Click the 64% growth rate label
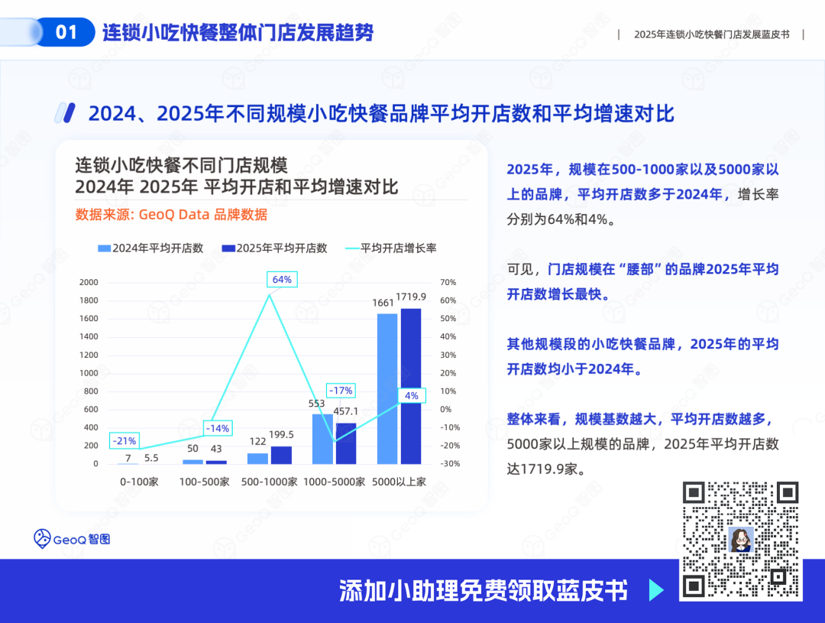Viewport: 825px width, 623px height. point(282,280)
